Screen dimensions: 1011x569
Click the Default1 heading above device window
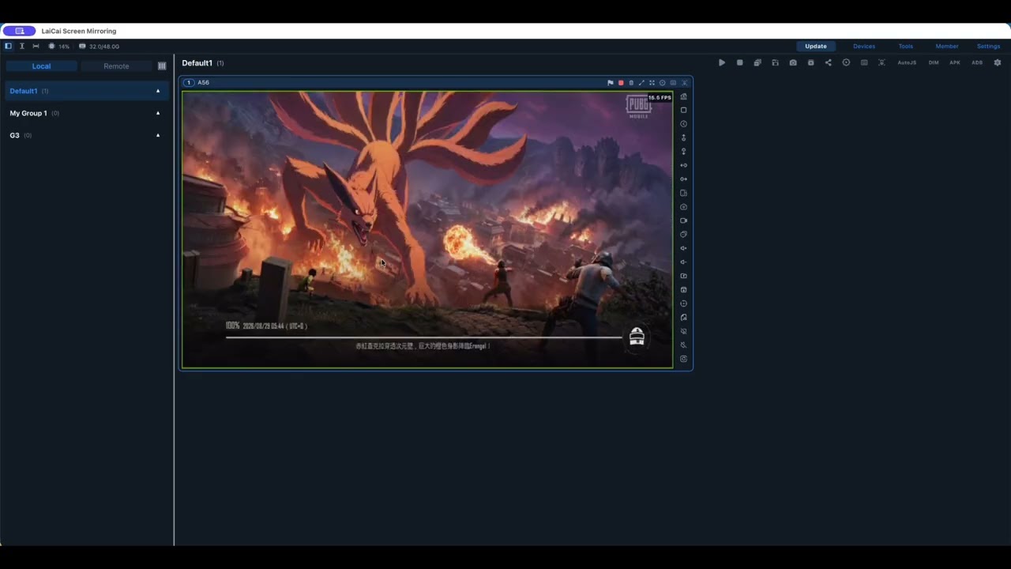197,63
